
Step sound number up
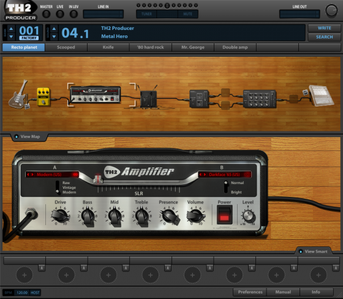click(x=54, y=29)
